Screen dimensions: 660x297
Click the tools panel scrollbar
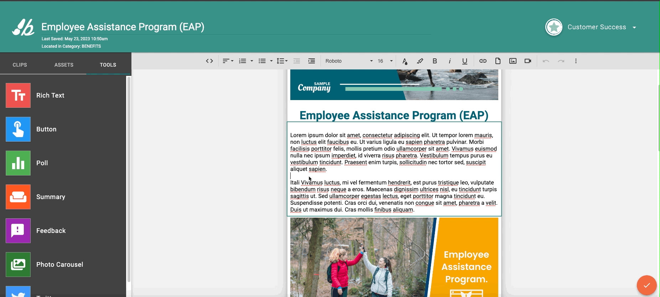(129, 179)
